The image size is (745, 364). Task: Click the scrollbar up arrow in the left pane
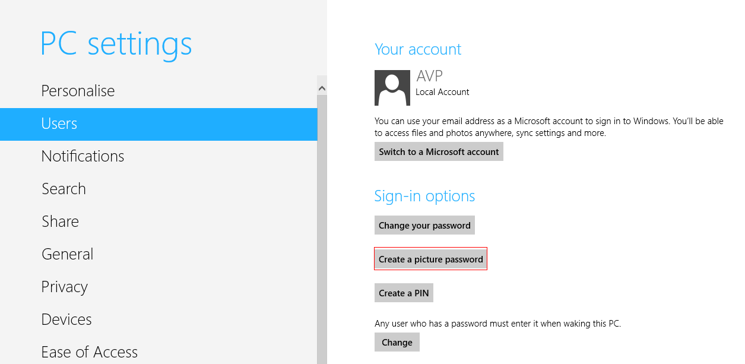click(322, 88)
